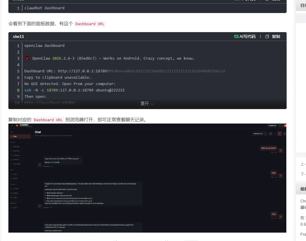Click inline 'Dashboard URL' after 复制对应的
Viewport: 306px width, 241px height.
coord(48,120)
